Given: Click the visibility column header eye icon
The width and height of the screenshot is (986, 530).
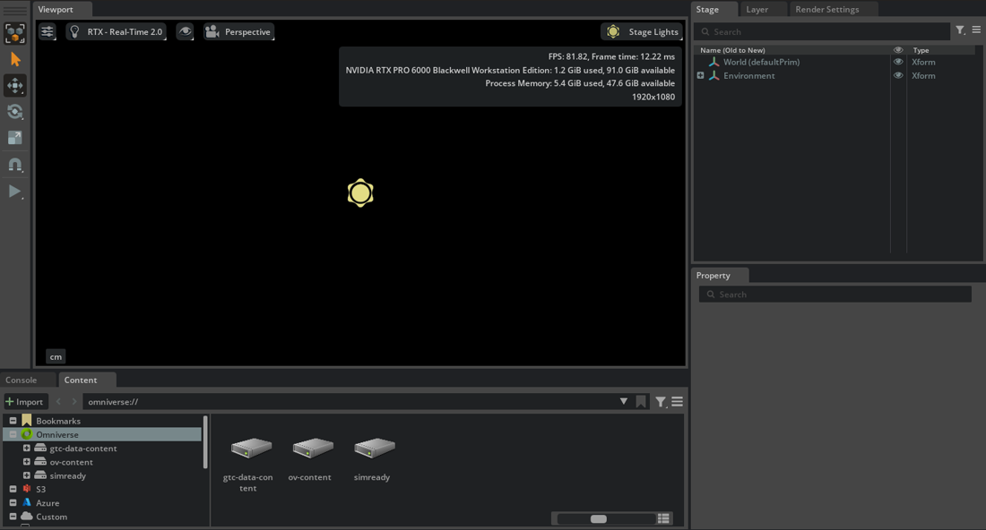Looking at the screenshot, I should pyautogui.click(x=898, y=50).
